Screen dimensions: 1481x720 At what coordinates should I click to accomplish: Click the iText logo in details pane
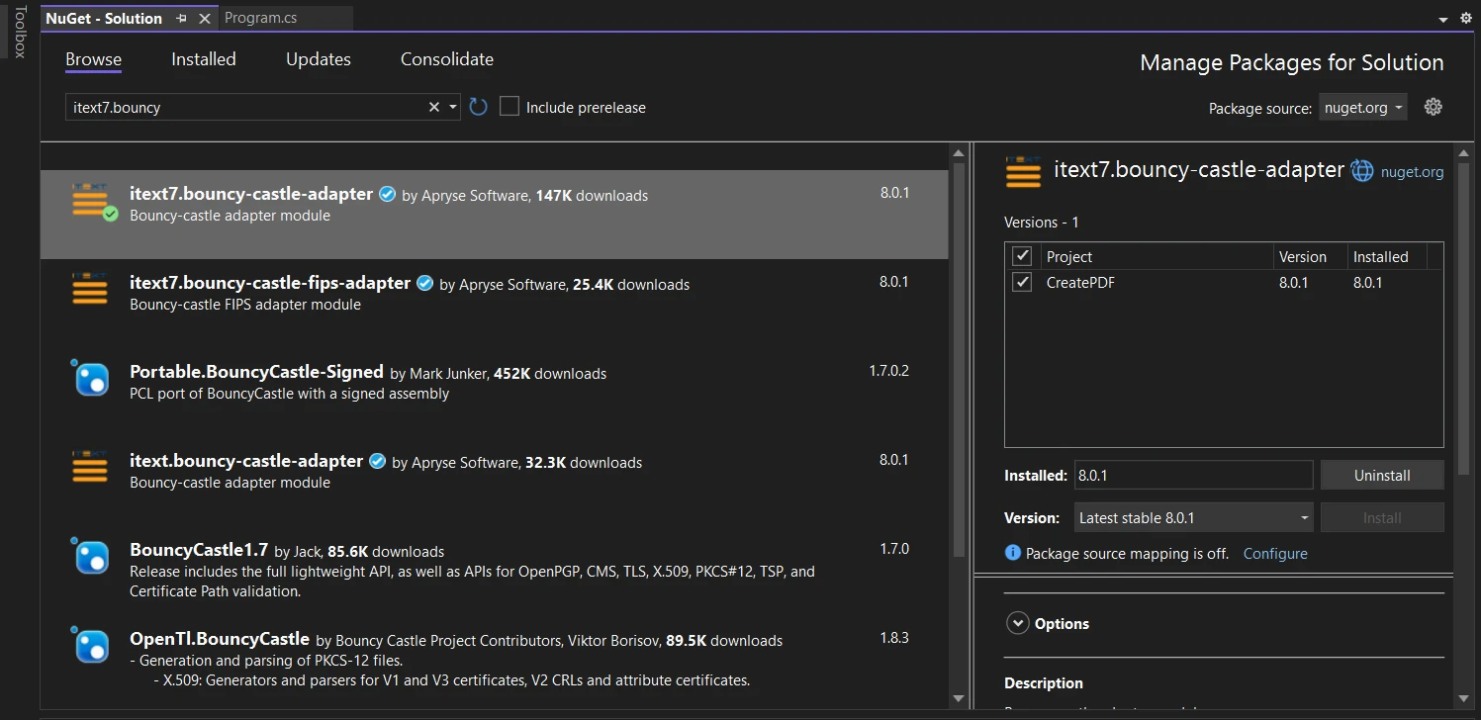(1023, 171)
